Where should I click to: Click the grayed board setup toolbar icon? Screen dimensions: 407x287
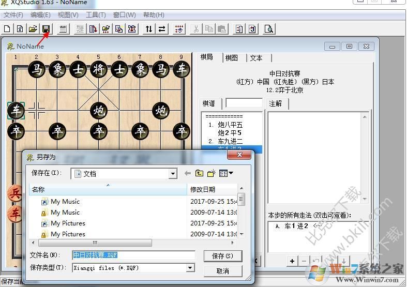coord(80,29)
